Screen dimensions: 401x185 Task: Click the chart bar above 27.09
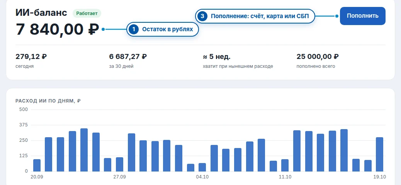(x=119, y=164)
